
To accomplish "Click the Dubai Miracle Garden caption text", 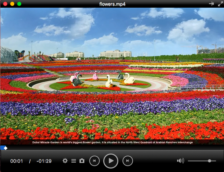I will 112,142.
